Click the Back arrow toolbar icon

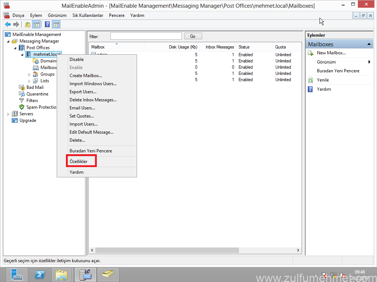point(7,25)
